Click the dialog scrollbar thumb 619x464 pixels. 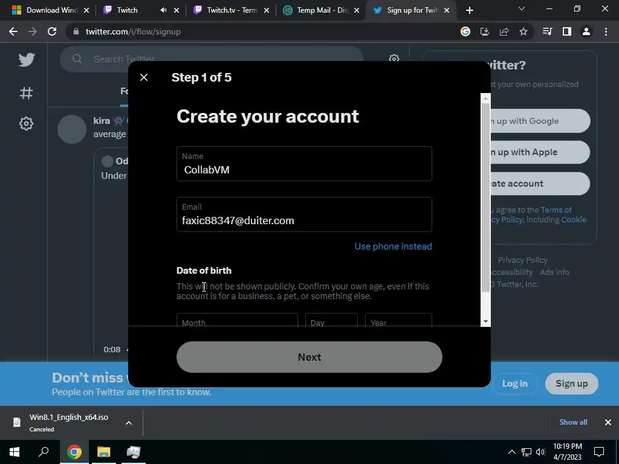485,198
